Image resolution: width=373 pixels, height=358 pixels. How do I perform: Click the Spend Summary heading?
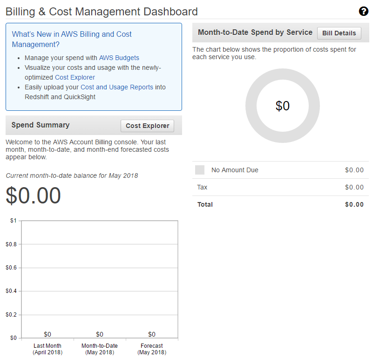pos(41,125)
